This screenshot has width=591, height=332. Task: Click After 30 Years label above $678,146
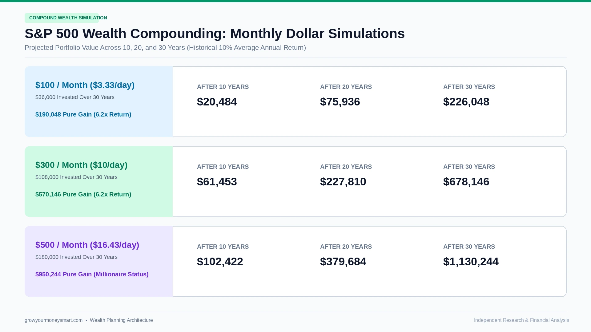tap(469, 167)
